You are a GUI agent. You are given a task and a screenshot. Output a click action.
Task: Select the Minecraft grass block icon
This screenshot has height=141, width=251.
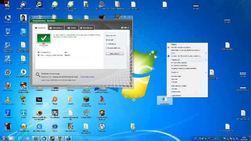click(86, 99)
